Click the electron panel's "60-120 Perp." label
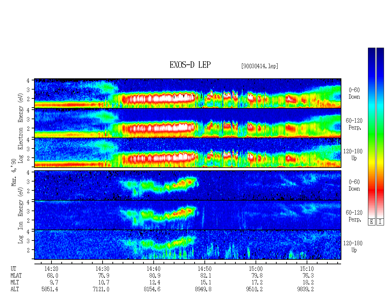This screenshot has height=298, width=385. 354,124
